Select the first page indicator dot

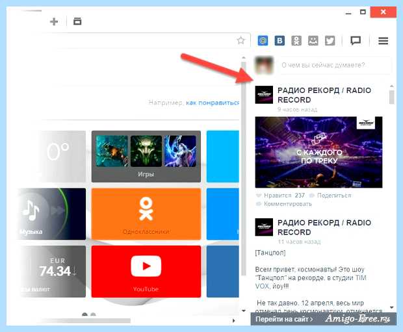pyautogui.click(x=84, y=314)
